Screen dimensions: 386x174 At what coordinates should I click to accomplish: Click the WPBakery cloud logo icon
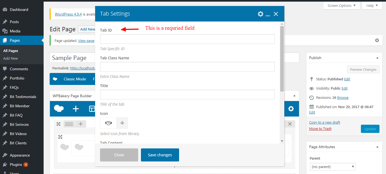click(59, 109)
